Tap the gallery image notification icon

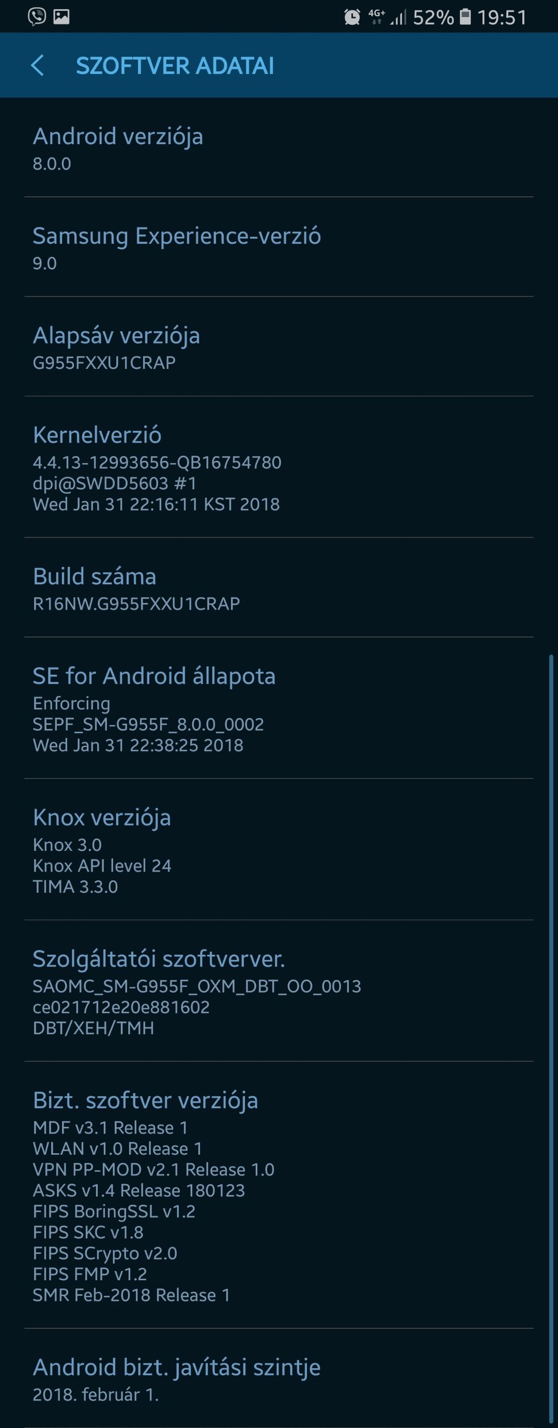point(61,17)
